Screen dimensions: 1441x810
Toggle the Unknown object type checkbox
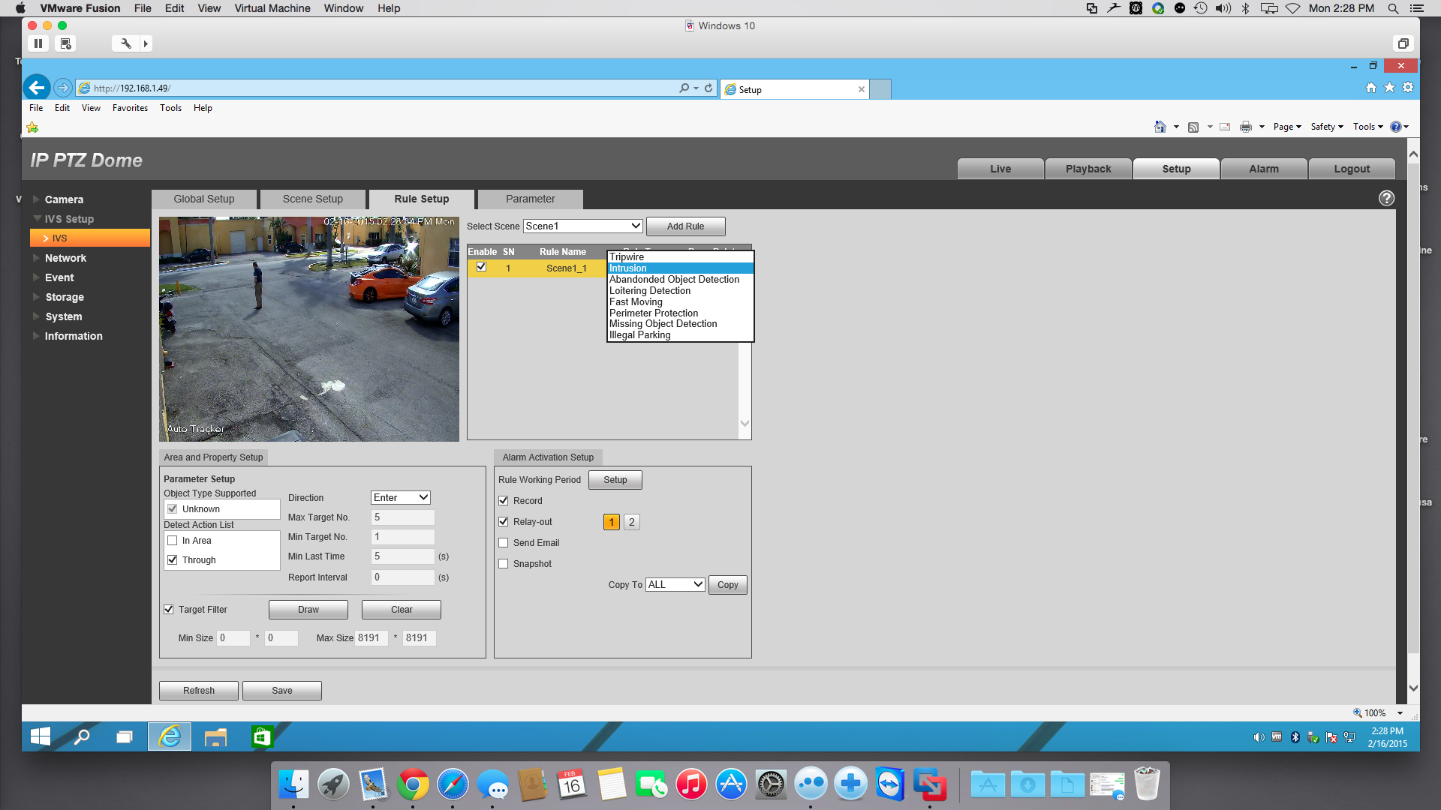click(173, 508)
